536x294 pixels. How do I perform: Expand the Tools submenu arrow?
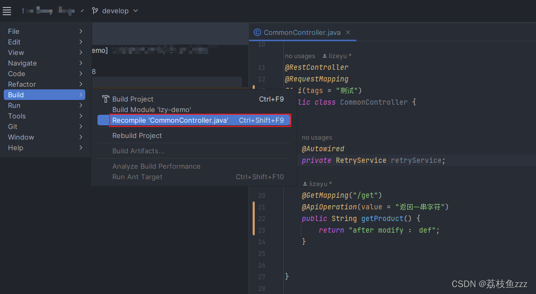[x=81, y=116]
